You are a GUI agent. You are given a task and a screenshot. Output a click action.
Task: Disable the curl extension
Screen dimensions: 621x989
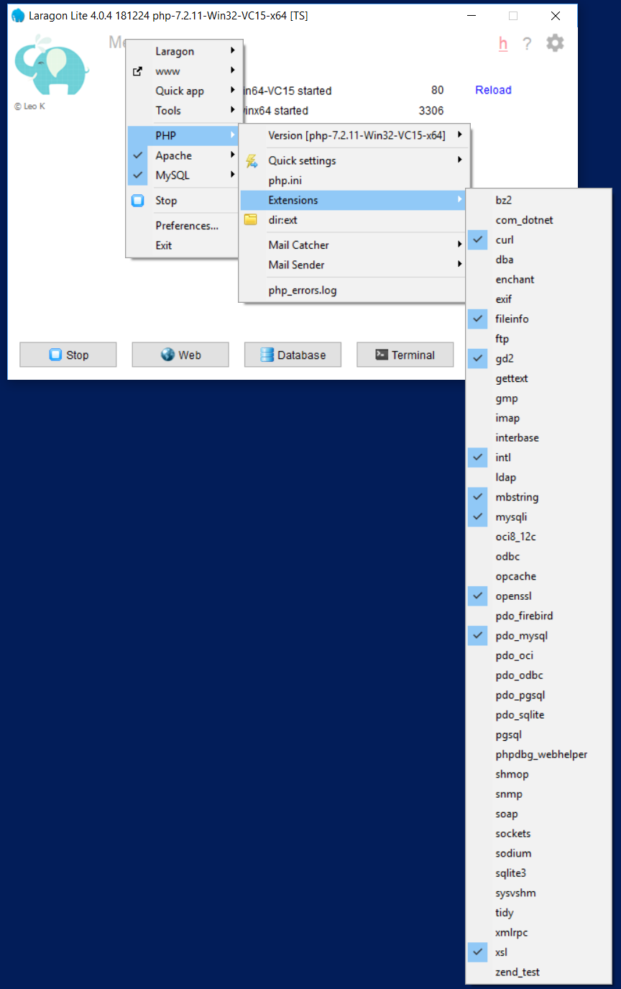[x=505, y=240]
